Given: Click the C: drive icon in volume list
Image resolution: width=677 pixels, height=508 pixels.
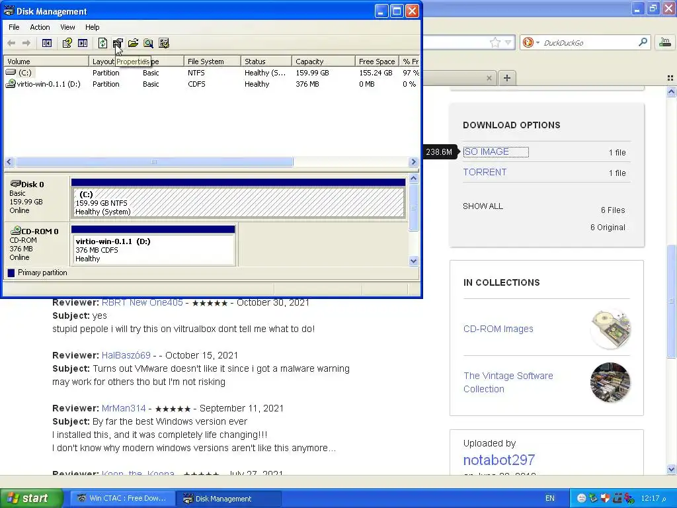Looking at the screenshot, I should [11, 73].
